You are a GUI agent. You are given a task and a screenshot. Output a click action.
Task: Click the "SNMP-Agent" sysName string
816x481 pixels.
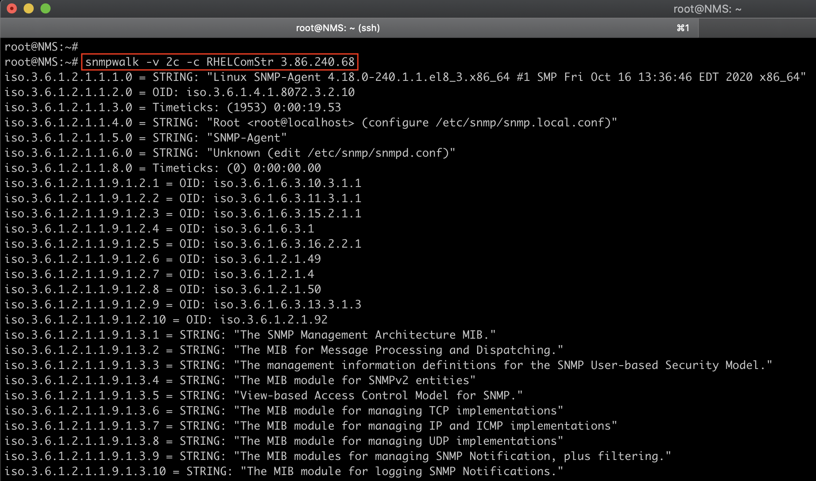coord(247,138)
